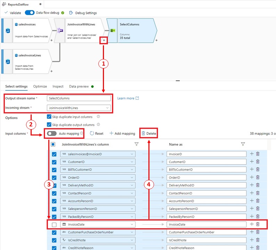Filter the source column list
Viewport: 276px width, 250px height.
click(136, 144)
